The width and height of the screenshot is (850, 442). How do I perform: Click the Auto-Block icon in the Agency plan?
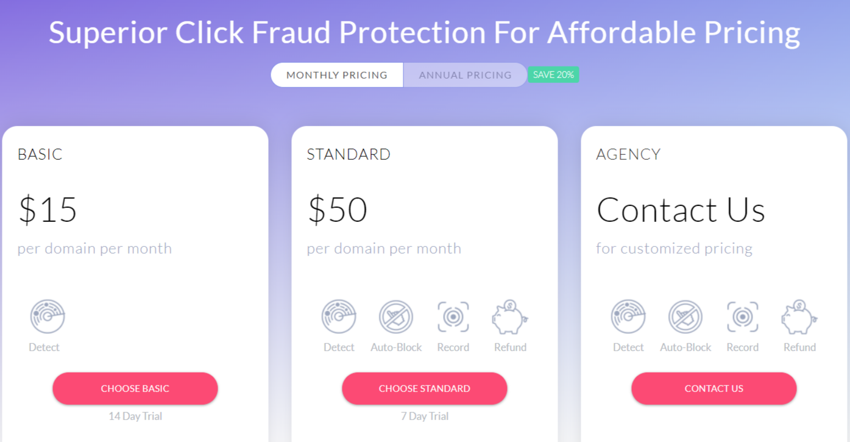685,316
